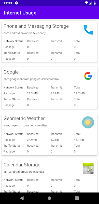Open the Geometric Weather card title
The image size is (99, 204).
pos(24,118)
